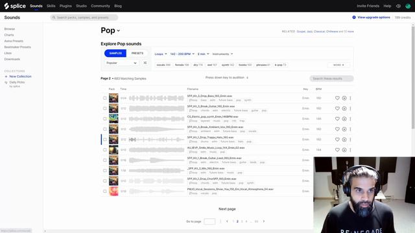Screen dimensions: 415x233
Task: Open more options for Break_Guitar_160 sample
Action: coord(350,108)
